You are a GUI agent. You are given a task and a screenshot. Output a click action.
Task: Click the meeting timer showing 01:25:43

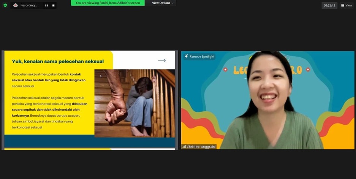click(x=329, y=5)
